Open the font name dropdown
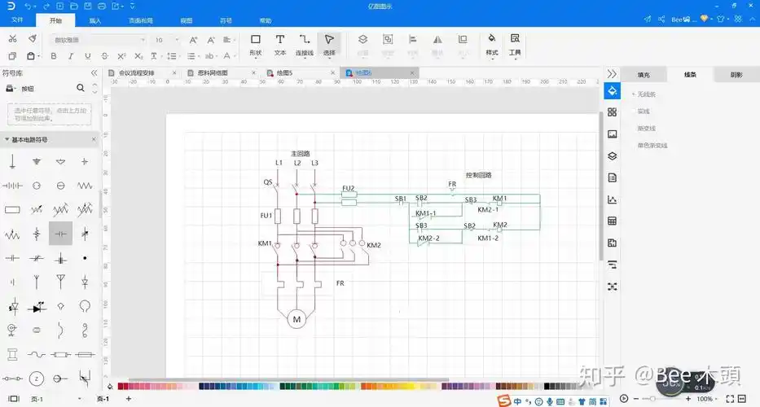 98,39
